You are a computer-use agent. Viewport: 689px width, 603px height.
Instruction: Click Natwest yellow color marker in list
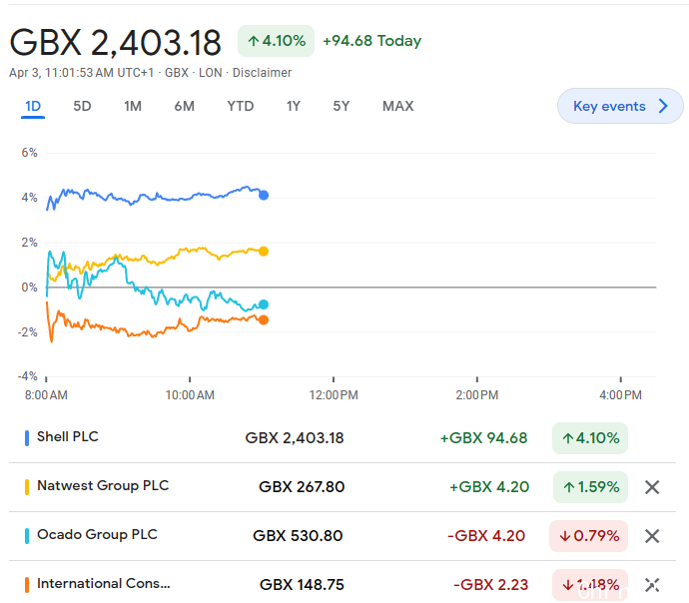(x=27, y=487)
